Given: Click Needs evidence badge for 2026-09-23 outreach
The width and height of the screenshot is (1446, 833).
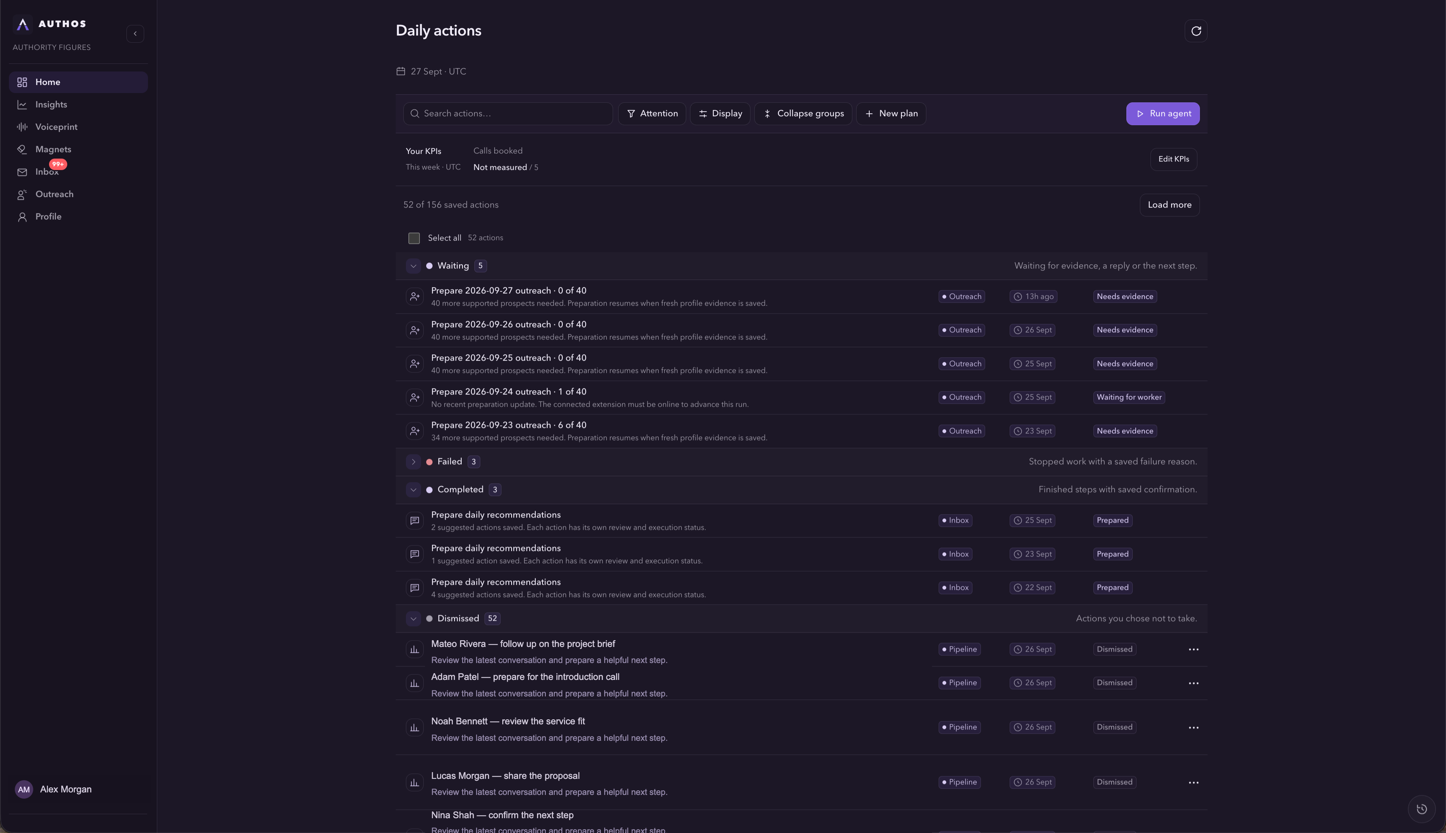Looking at the screenshot, I should 1125,431.
